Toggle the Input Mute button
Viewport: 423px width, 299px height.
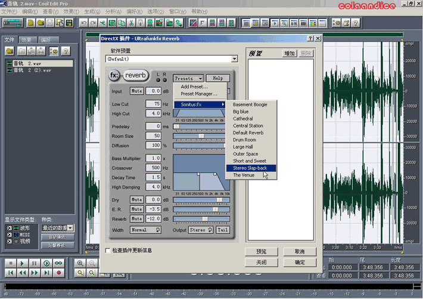136,91
